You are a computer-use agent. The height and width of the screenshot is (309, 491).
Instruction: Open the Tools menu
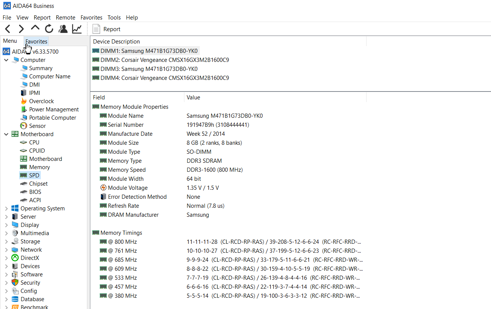coord(114,17)
